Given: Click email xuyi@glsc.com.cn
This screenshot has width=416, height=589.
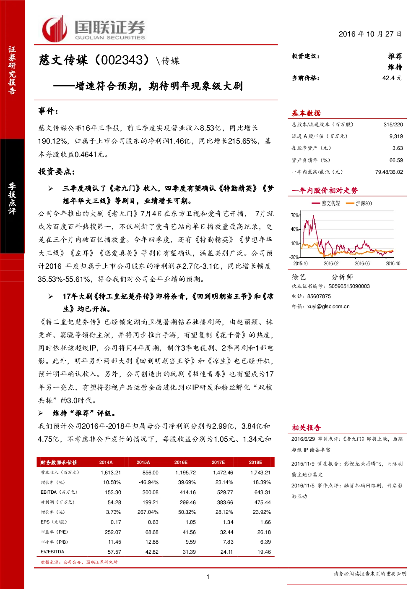Looking at the screenshot, I should (328, 306).
